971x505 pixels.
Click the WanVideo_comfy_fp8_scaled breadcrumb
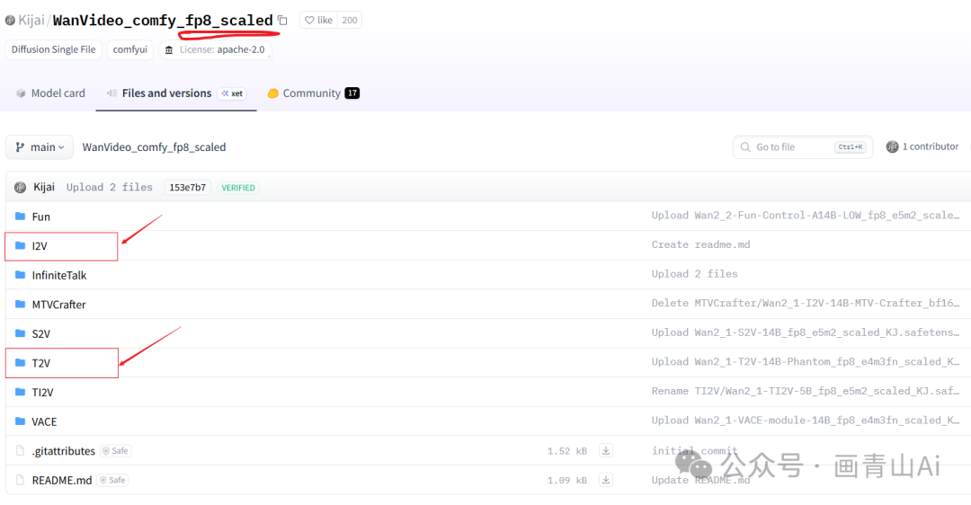point(155,147)
